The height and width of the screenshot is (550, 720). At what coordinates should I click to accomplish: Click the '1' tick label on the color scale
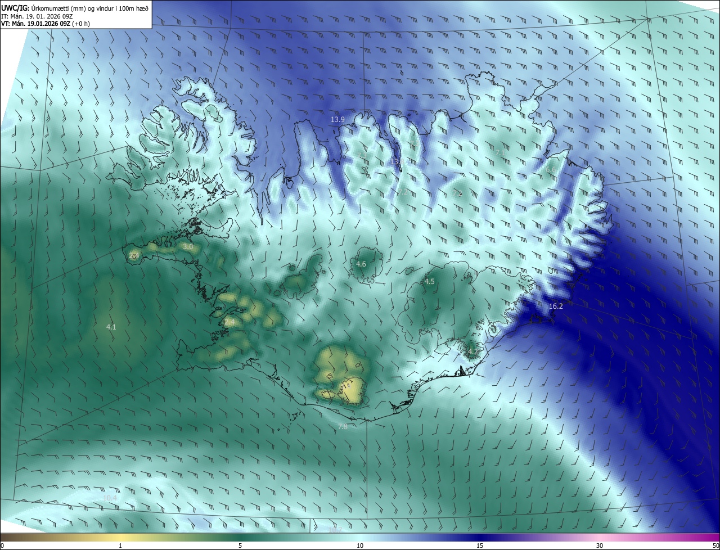[x=120, y=546]
